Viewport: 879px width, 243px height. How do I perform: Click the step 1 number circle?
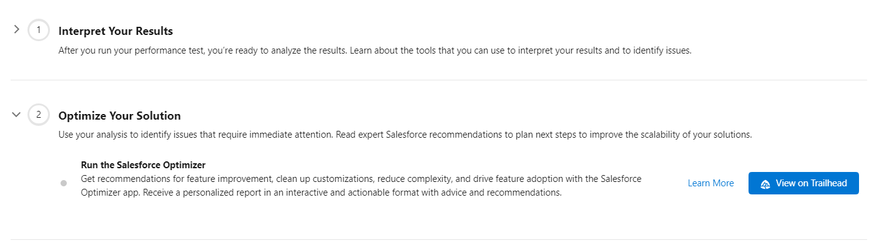[39, 30]
